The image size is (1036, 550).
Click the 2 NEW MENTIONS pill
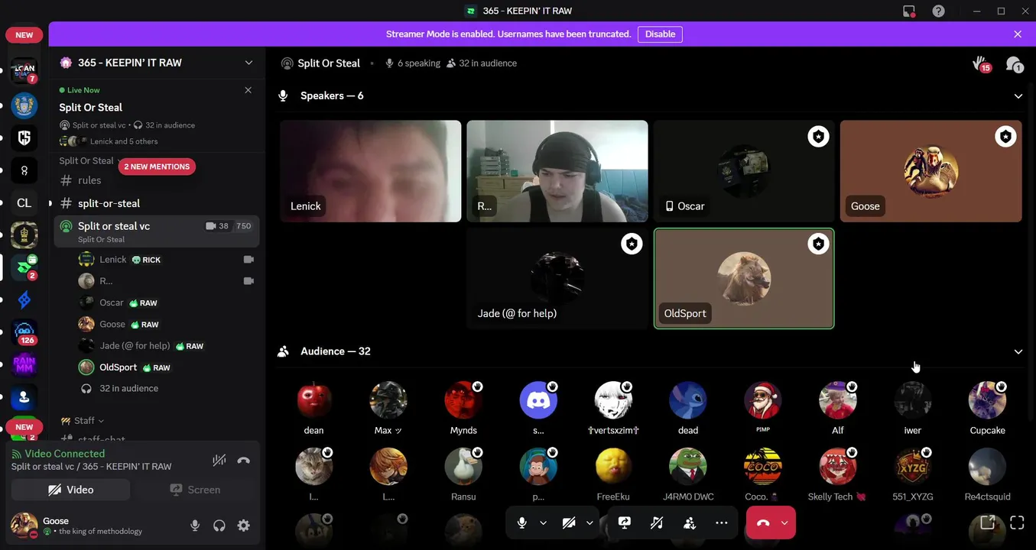click(157, 167)
